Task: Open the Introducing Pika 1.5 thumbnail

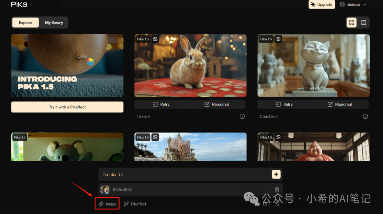Action: (x=67, y=66)
